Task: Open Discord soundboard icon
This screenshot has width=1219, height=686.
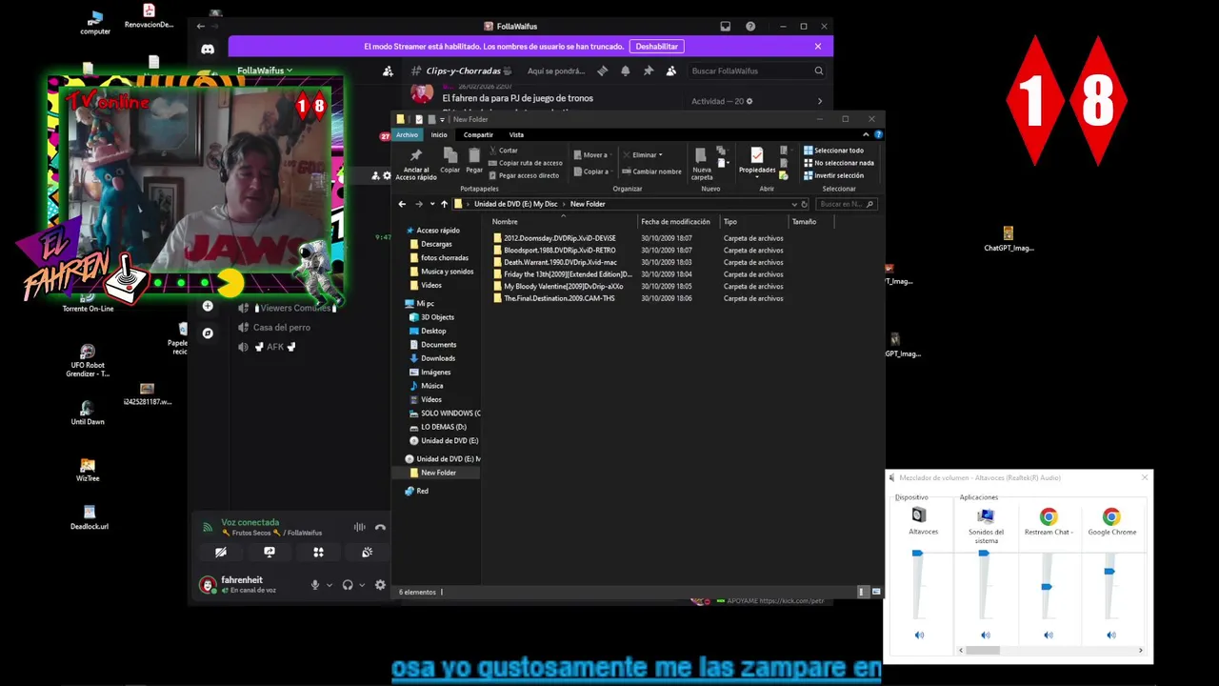Action: (x=367, y=552)
